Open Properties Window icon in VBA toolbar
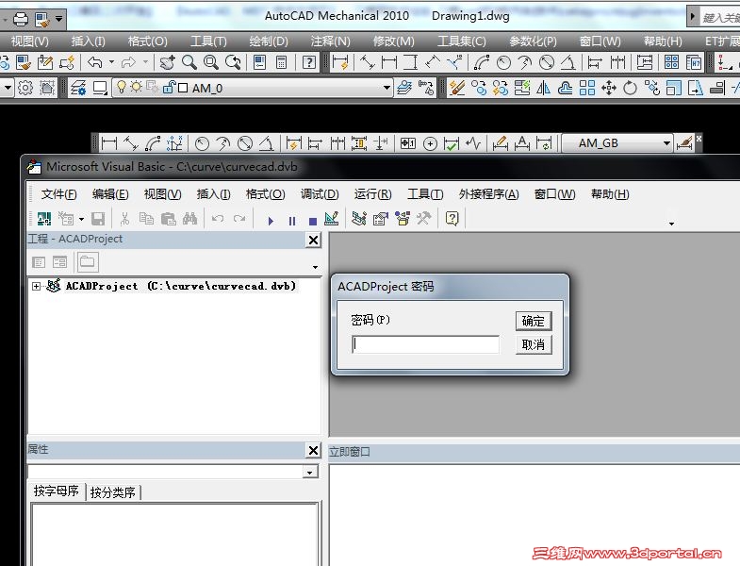This screenshot has height=566, width=740. click(381, 218)
